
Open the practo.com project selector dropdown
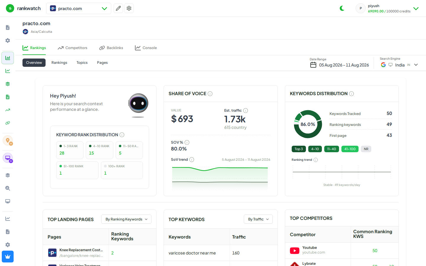pos(79,8)
